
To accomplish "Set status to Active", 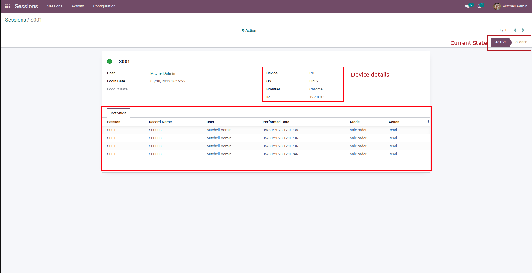I will coord(501,42).
